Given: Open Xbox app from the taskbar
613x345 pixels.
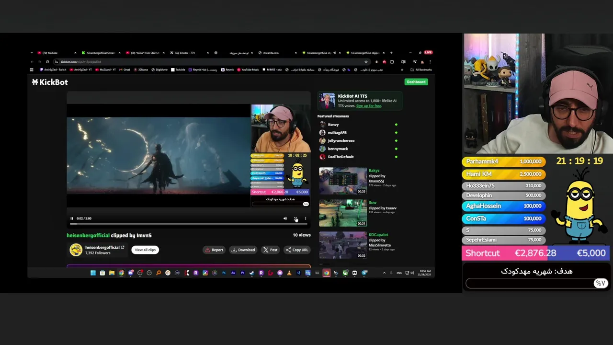Looking at the screenshot, I should [346, 273].
